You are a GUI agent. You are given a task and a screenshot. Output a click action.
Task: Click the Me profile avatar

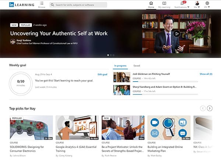click(x=197, y=3)
